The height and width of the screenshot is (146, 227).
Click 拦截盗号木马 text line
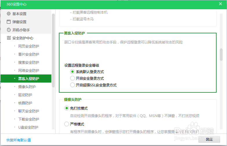pos(83,19)
